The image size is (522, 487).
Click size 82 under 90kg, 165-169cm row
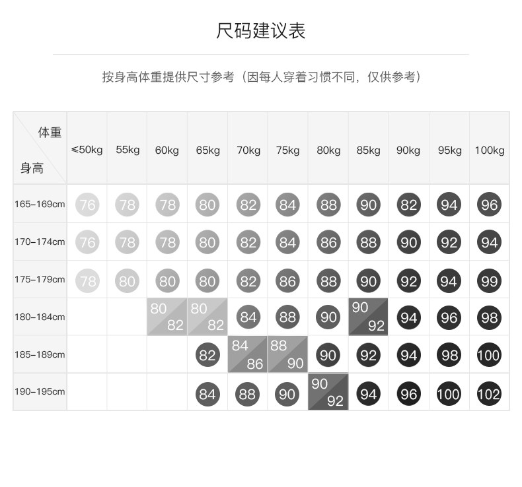409,205
